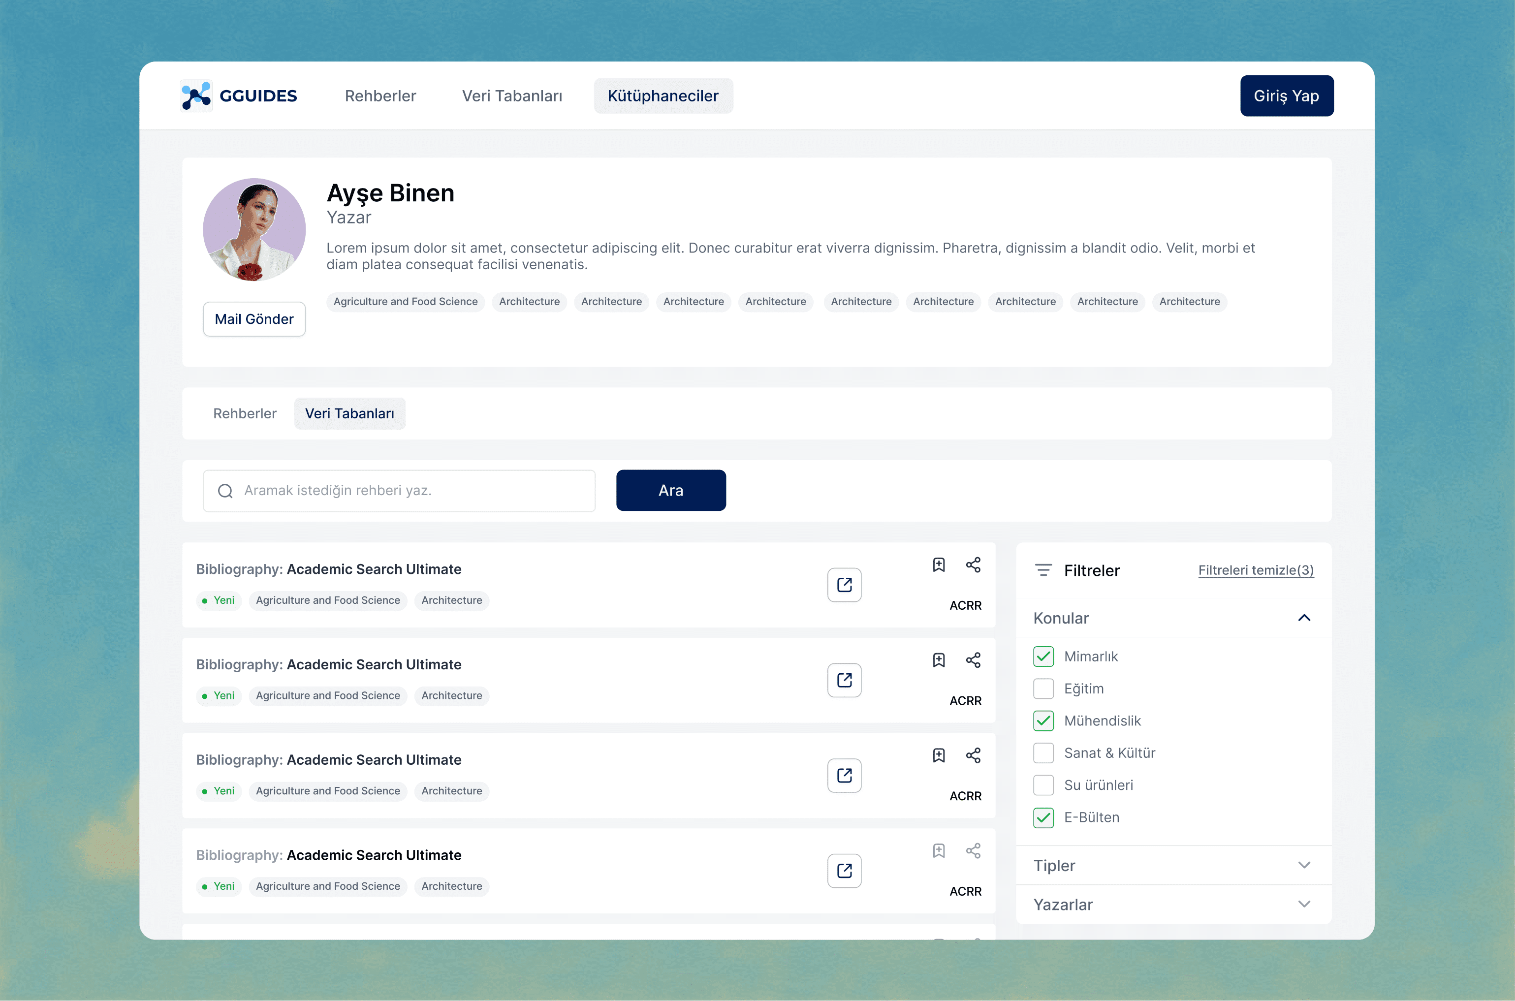Bookmark the third database result
This screenshot has height=1001, width=1515.
point(939,755)
